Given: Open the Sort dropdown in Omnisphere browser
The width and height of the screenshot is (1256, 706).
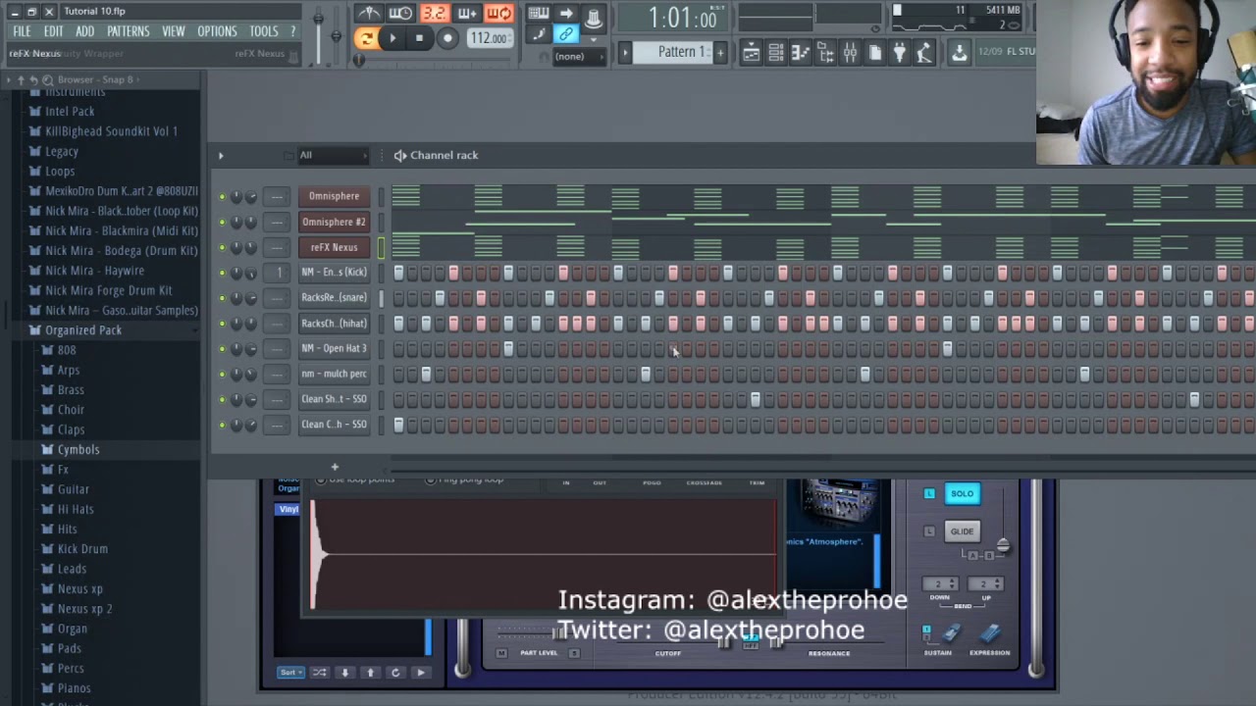Looking at the screenshot, I should point(289,673).
